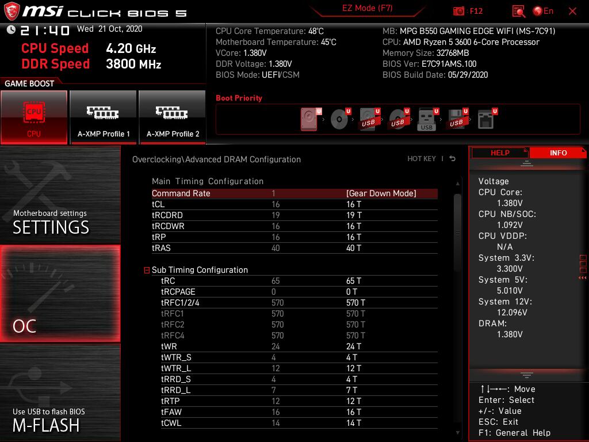Edit the tRRD_L 7 T value
The height and width of the screenshot is (442, 589).
pos(351,390)
